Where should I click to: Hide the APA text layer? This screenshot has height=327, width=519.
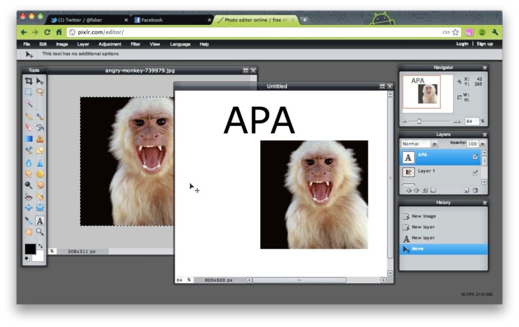pos(475,157)
